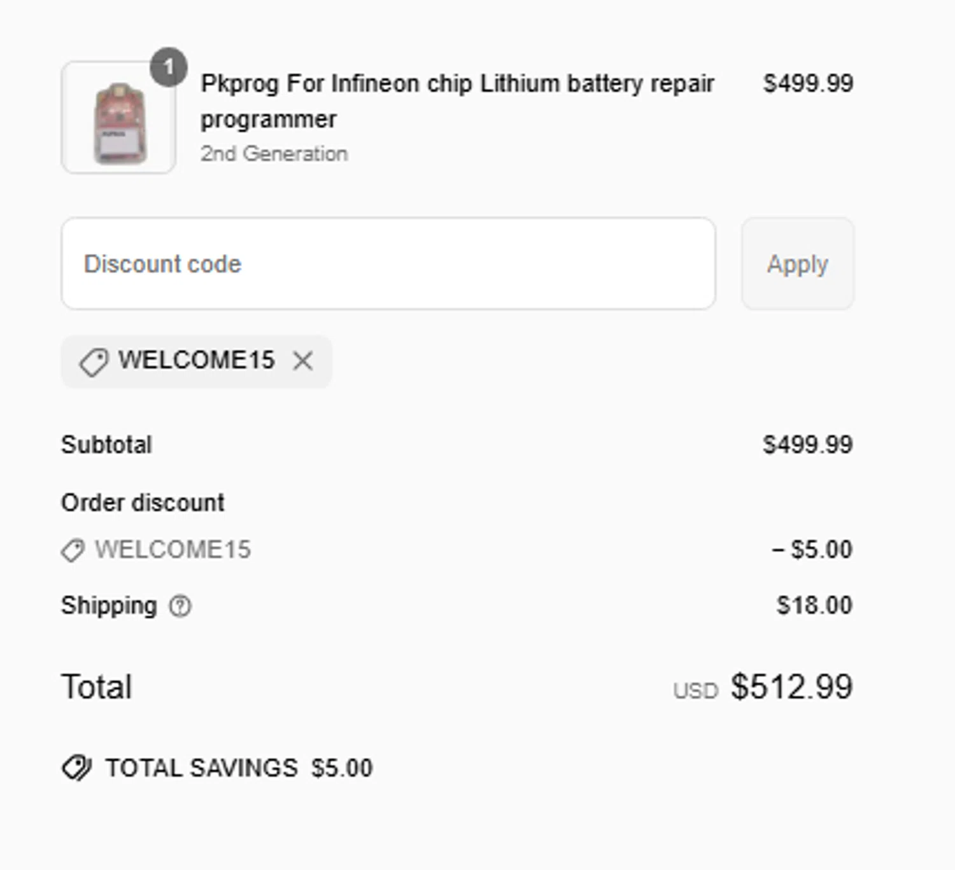This screenshot has height=870, width=955.
Task: Click the $512.99 total amount
Action: click(x=791, y=687)
